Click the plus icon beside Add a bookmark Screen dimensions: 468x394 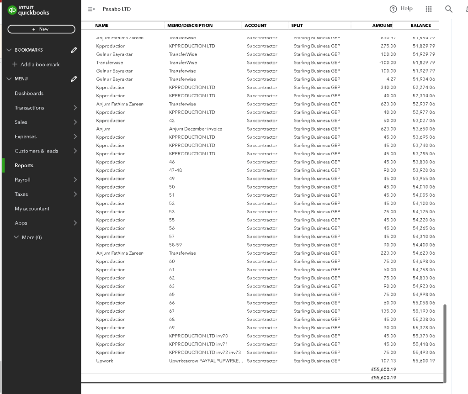coord(15,64)
